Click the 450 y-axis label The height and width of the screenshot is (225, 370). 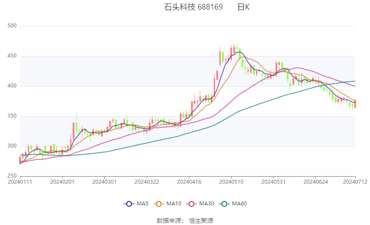tap(12, 56)
